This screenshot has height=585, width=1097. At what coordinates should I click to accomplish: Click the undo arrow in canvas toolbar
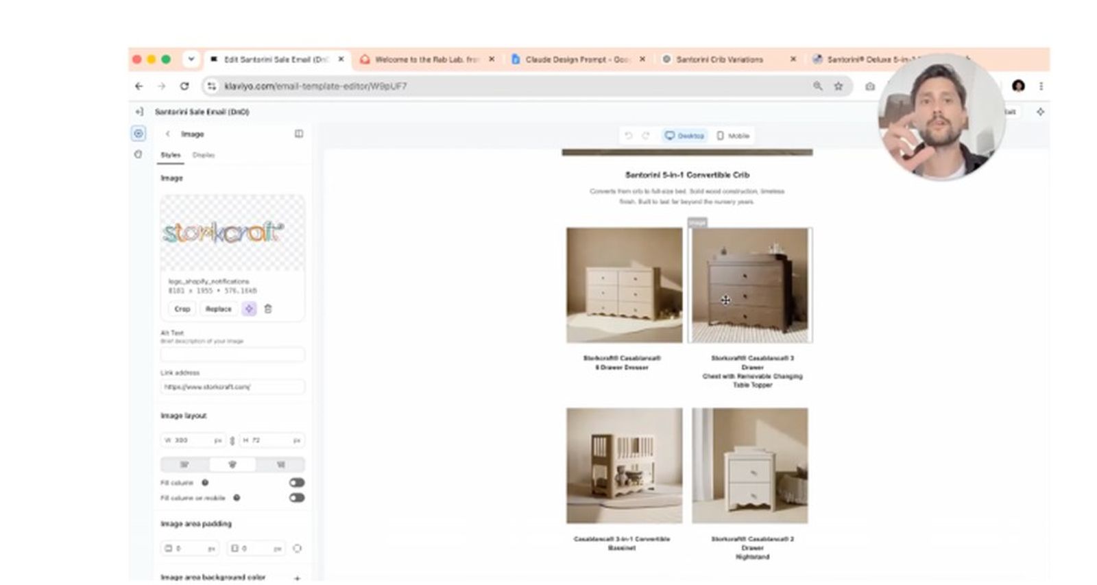[628, 136]
